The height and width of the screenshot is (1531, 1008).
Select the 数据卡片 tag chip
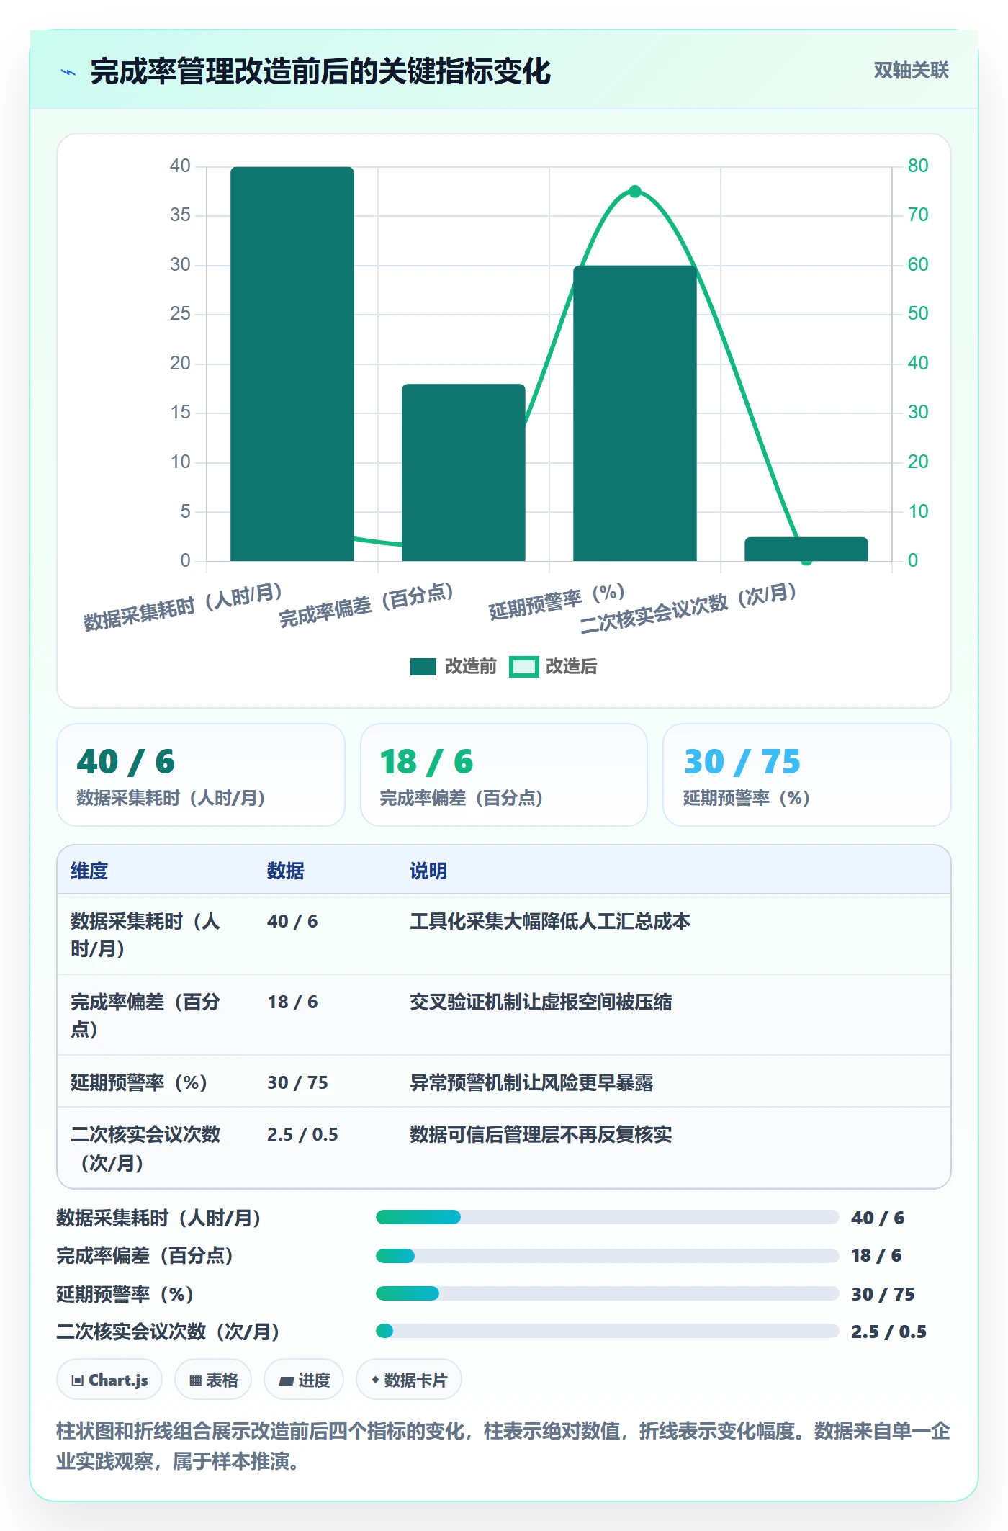409,1380
